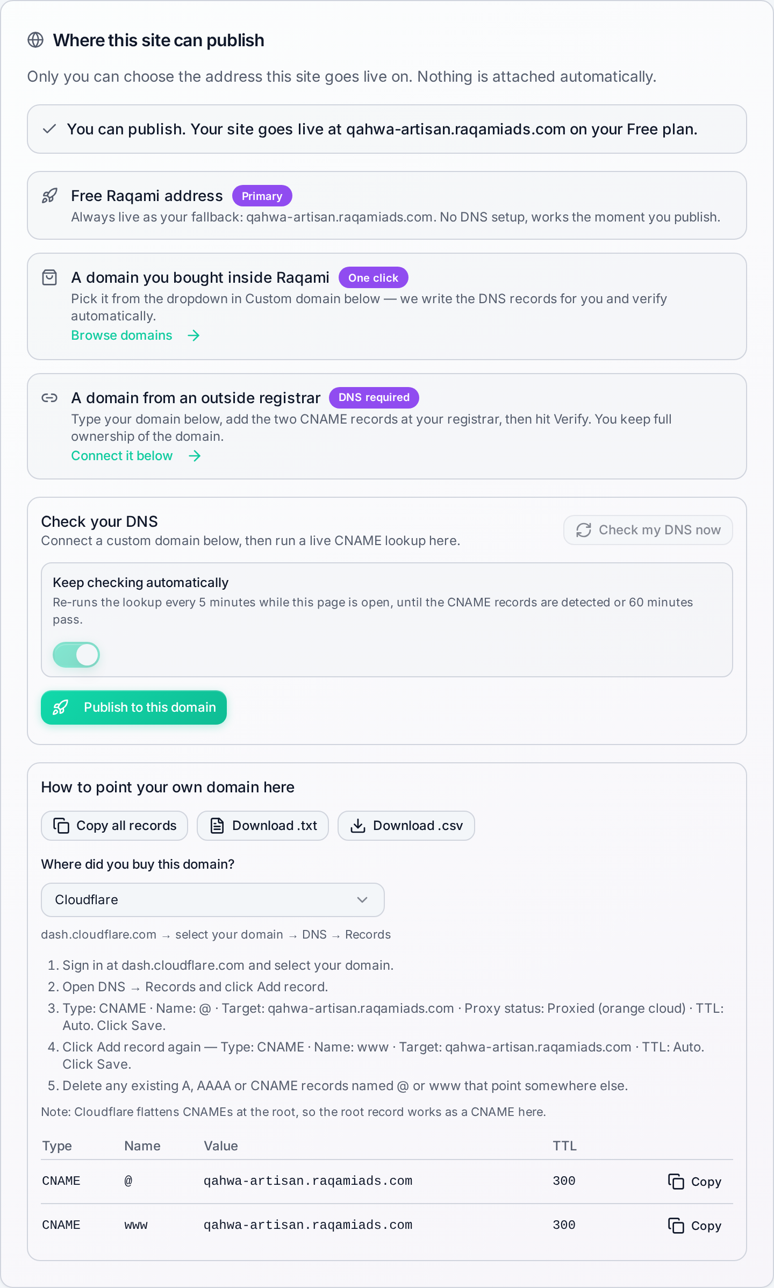Download the DNS records as .csv
The image size is (774, 1288).
click(406, 826)
